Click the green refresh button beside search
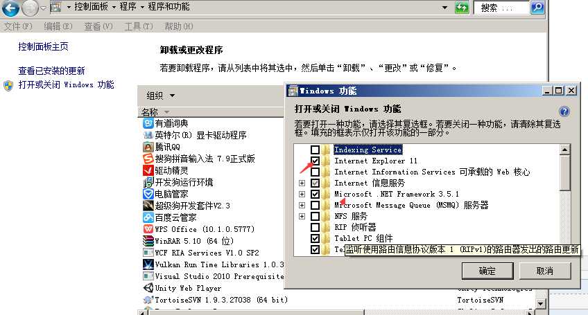Screen dimensions: 588x315 (x=462, y=8)
